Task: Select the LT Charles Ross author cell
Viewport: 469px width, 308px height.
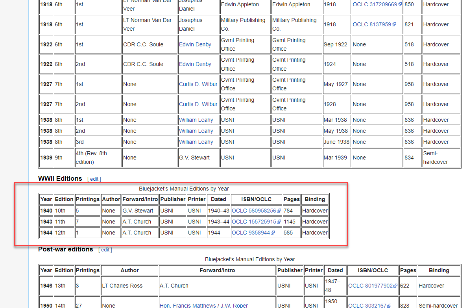Action: (x=129, y=286)
